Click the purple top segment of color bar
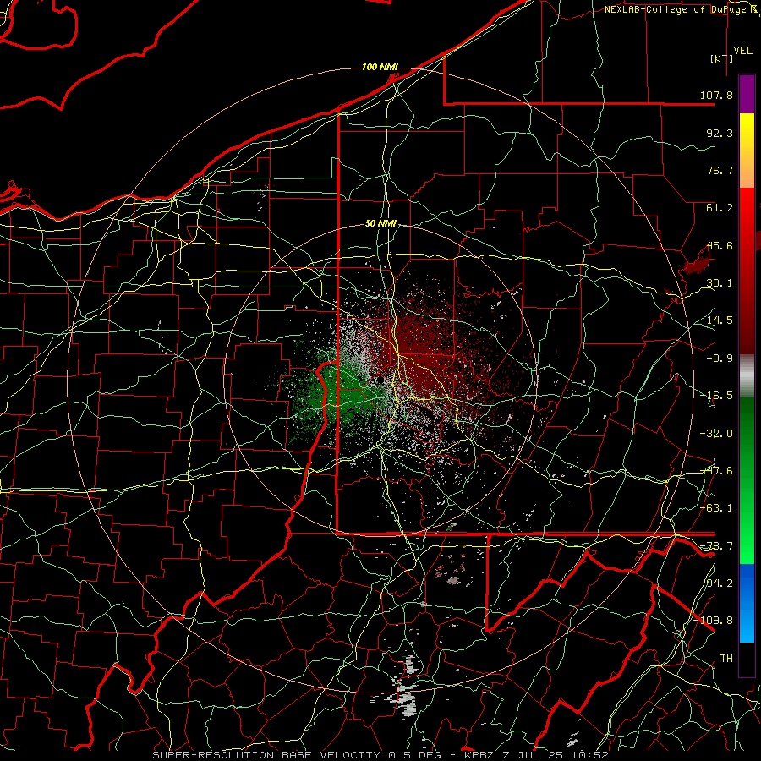The height and width of the screenshot is (761, 761). (747, 94)
